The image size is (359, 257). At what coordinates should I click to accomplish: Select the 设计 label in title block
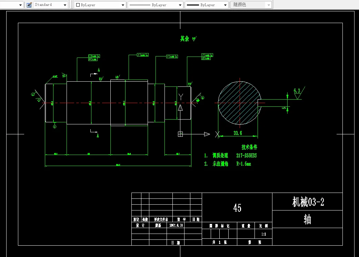click(x=140, y=225)
